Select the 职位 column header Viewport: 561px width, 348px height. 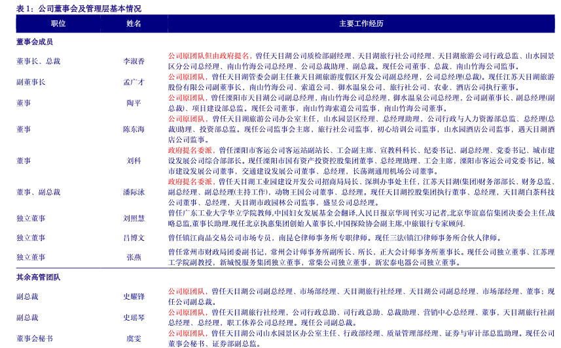(x=58, y=24)
